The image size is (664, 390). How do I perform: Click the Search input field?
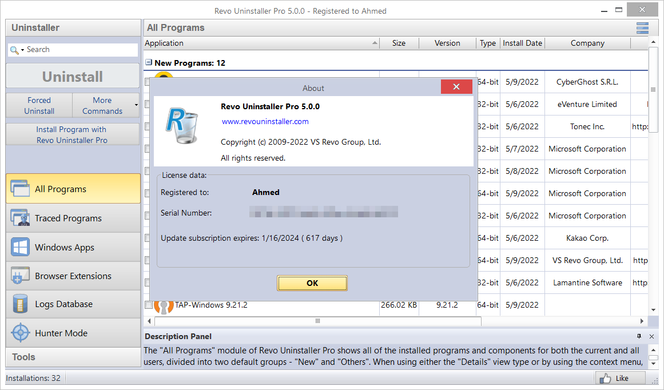pos(81,50)
